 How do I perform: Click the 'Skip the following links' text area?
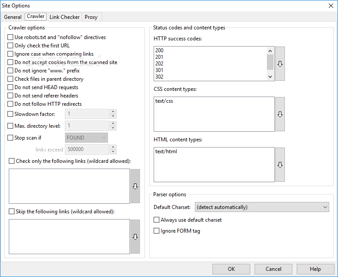(x=69, y=237)
